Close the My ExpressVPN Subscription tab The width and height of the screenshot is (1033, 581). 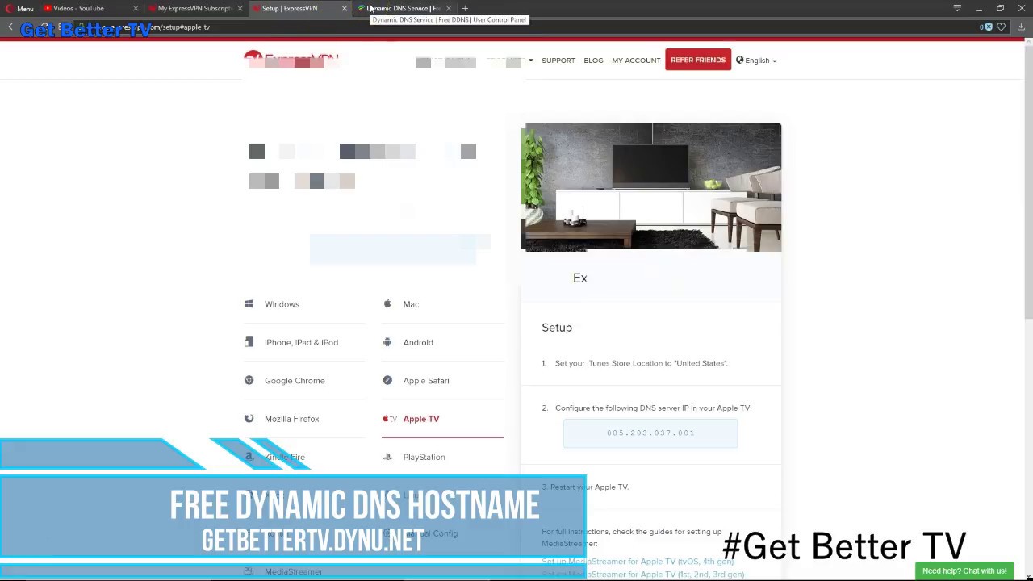pyautogui.click(x=240, y=8)
